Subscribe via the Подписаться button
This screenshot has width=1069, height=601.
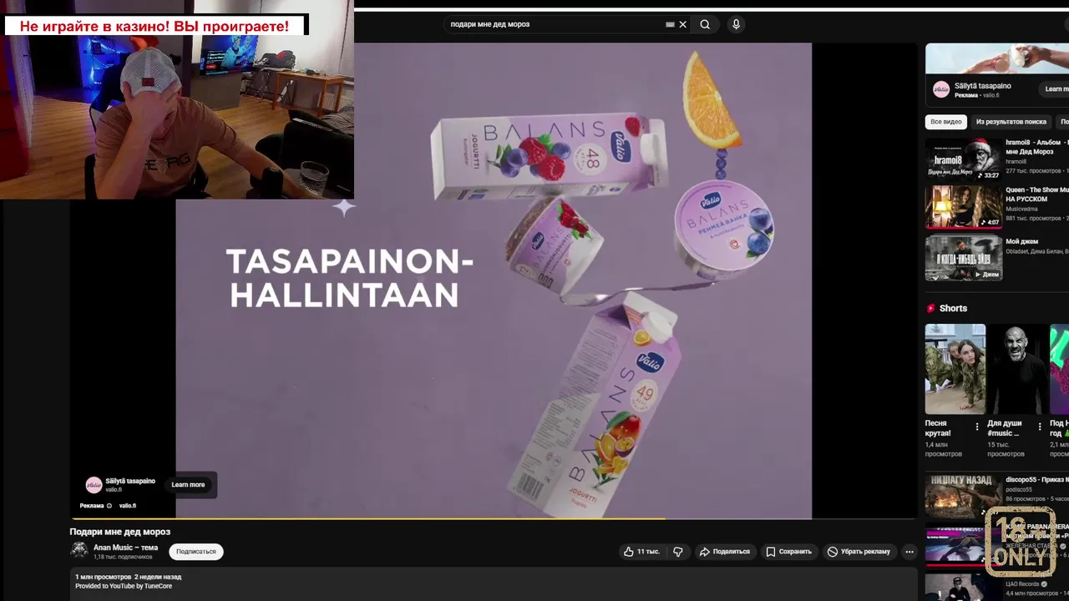pyautogui.click(x=195, y=552)
